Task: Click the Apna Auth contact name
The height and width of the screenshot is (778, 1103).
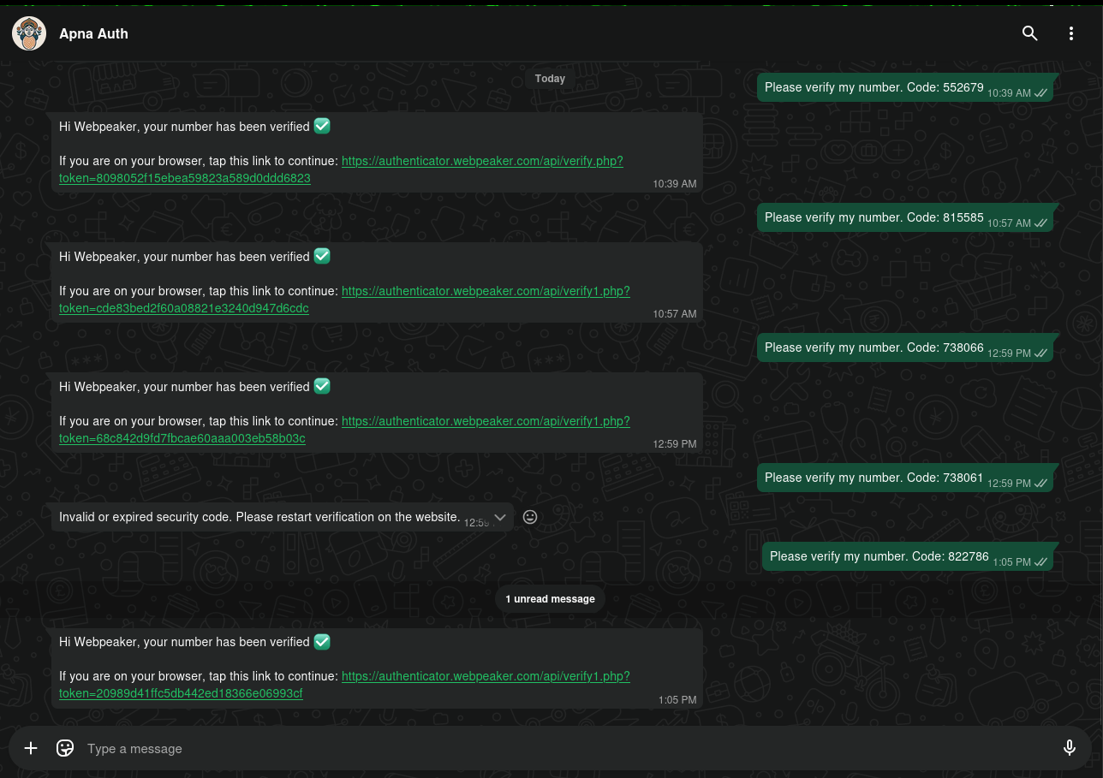Action: [93, 34]
